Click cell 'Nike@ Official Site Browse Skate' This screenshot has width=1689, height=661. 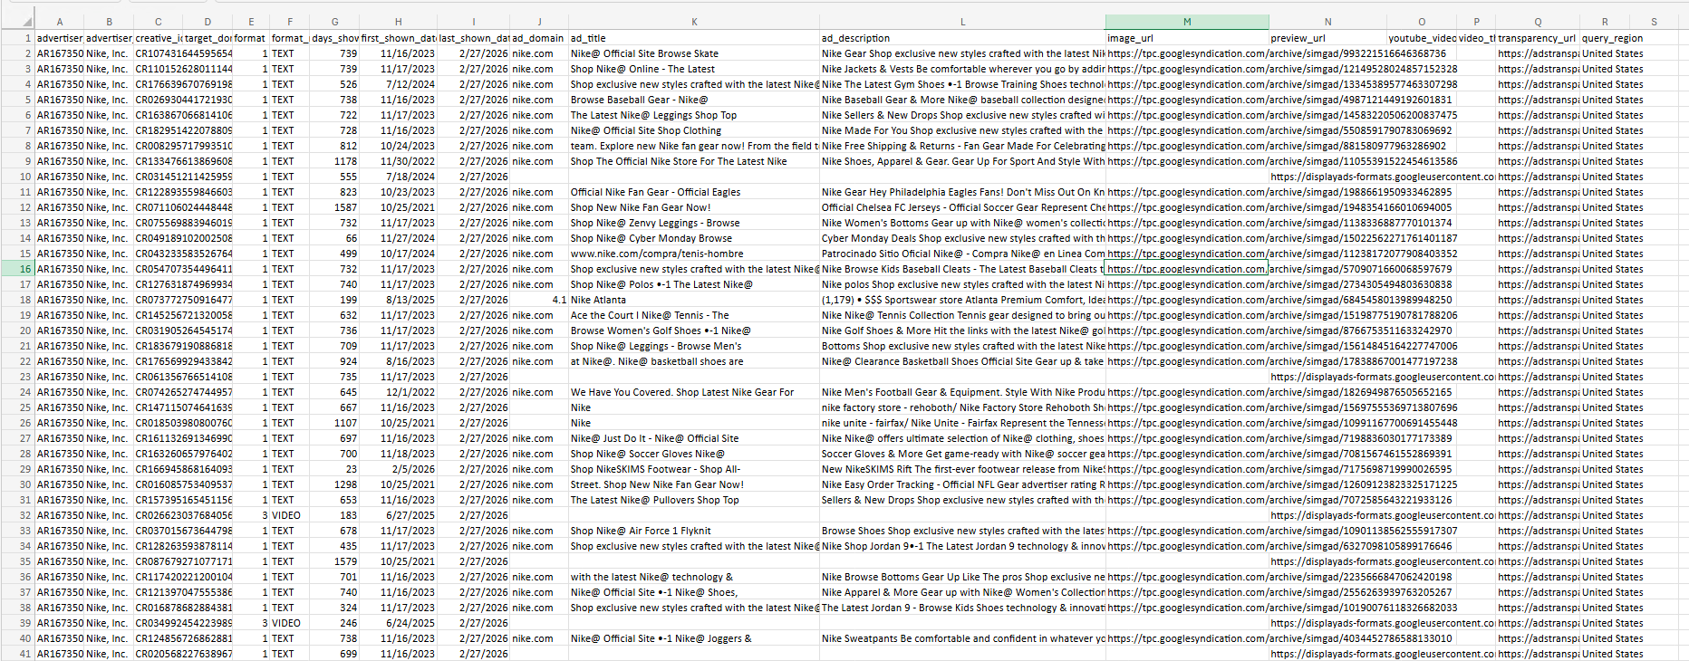click(694, 53)
